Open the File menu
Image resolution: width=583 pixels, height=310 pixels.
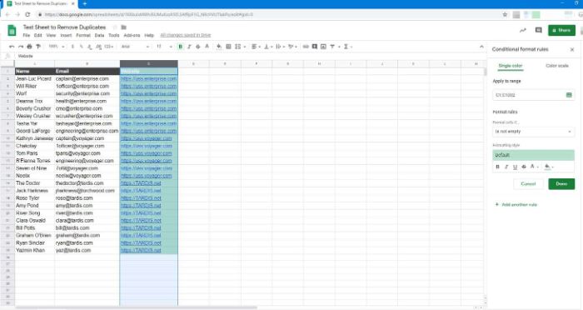(27, 35)
